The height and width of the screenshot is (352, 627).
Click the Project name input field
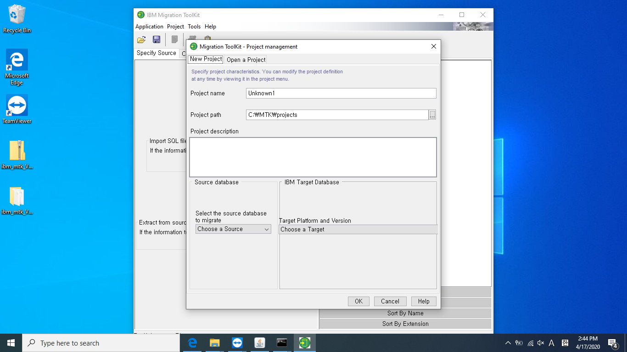click(341, 93)
